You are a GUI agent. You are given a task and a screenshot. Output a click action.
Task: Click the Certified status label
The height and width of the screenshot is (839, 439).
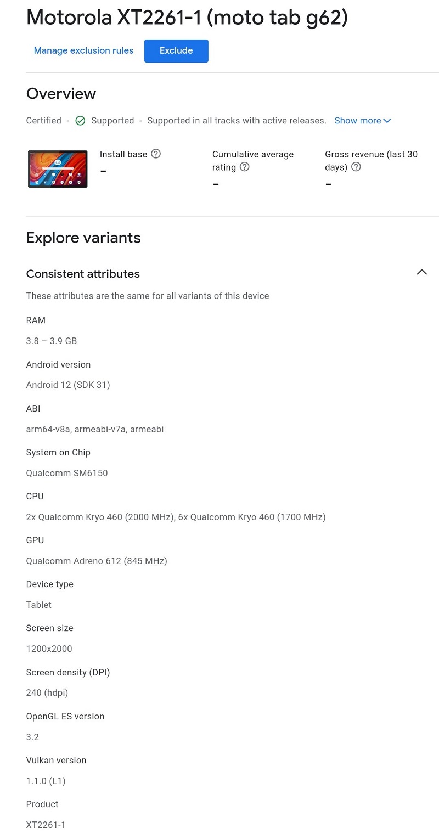pos(44,121)
